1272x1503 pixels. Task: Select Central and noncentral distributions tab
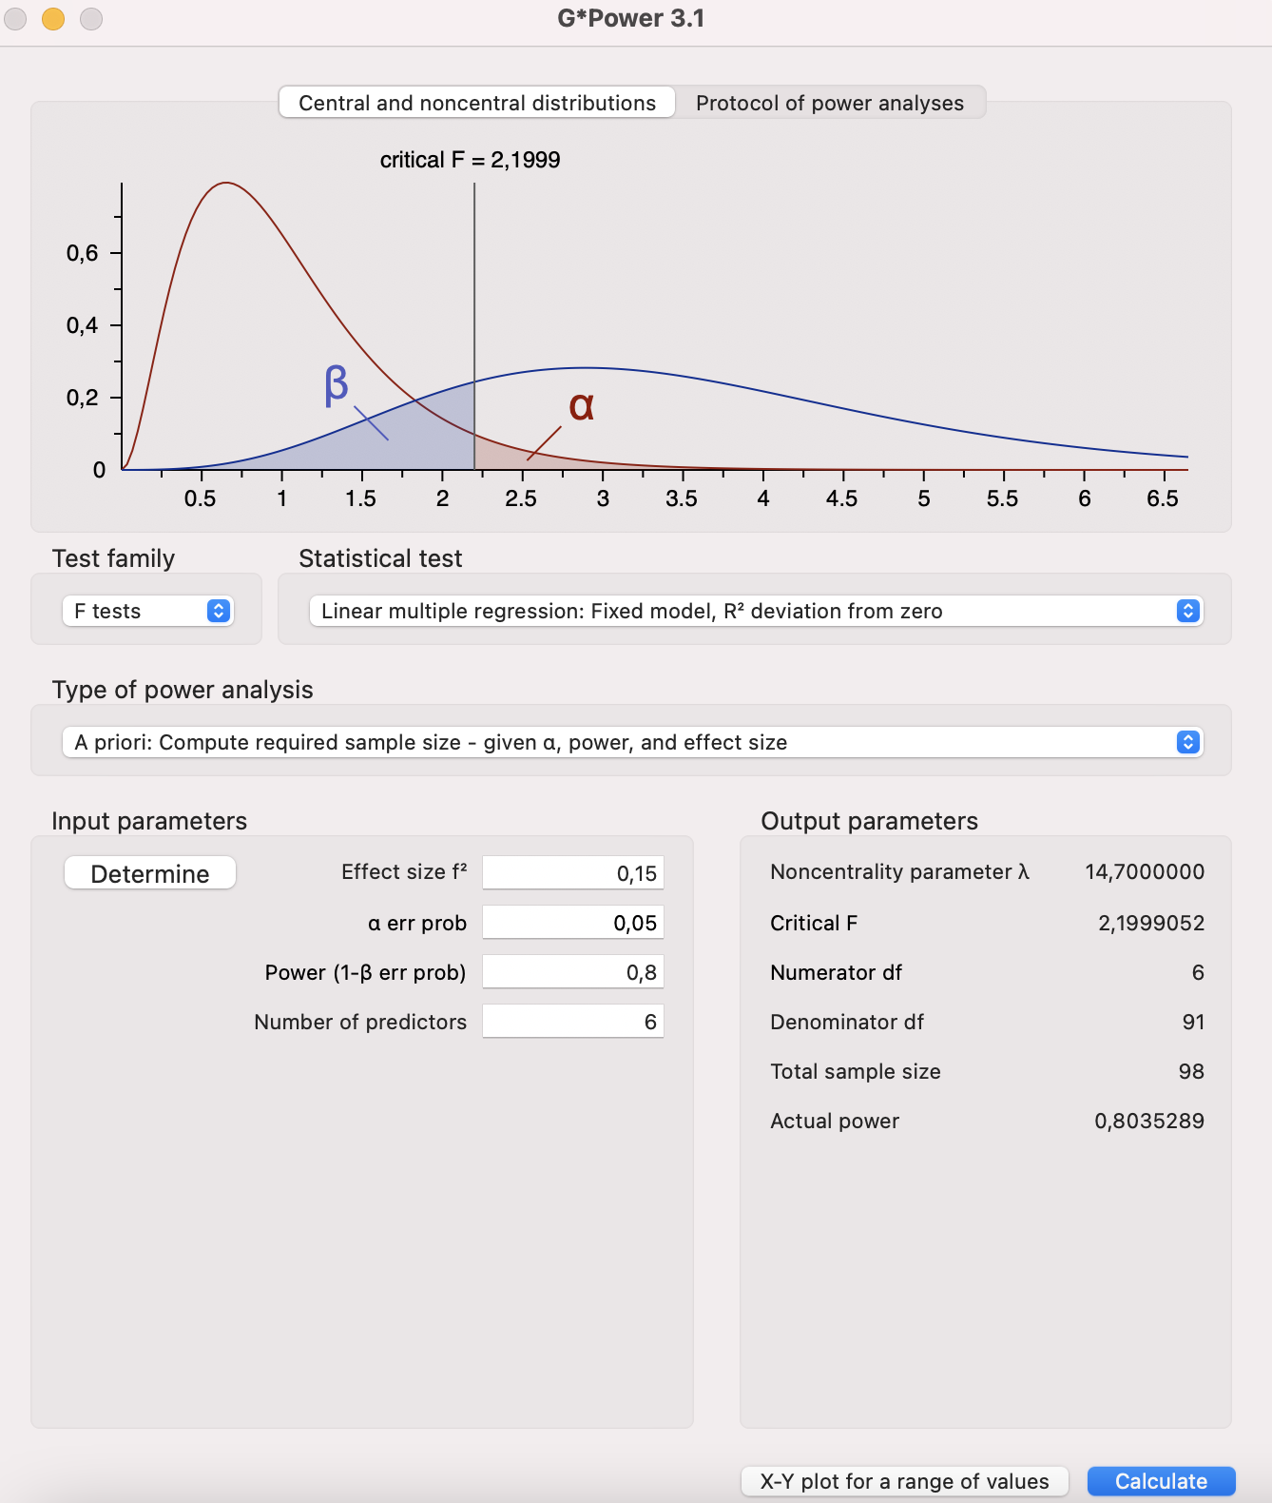477,103
